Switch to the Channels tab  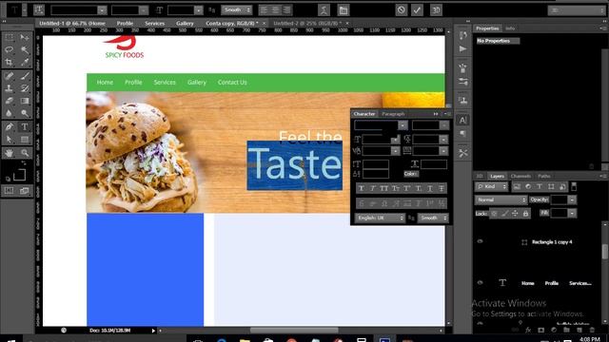521,176
